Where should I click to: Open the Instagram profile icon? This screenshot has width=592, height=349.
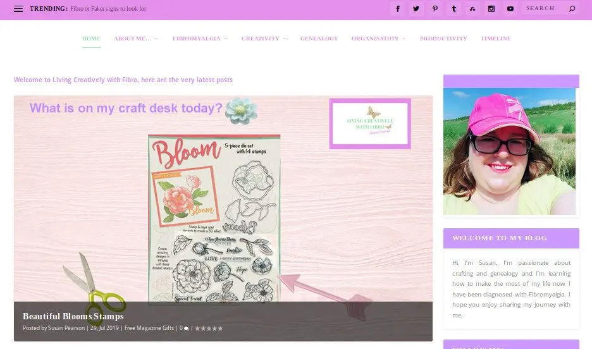click(491, 9)
